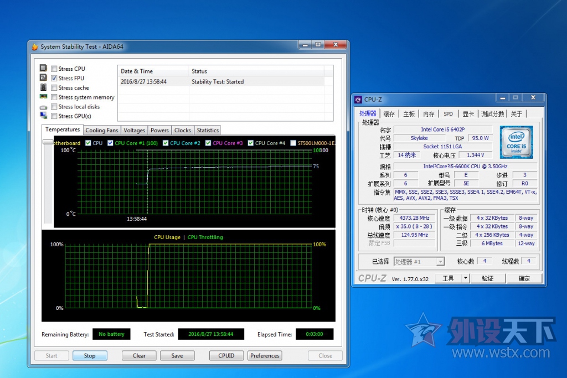Viewport: 567px width, 378px height.
Task: Enable the ST500LM000 disk graph checkbox
Action: pyautogui.click(x=293, y=143)
